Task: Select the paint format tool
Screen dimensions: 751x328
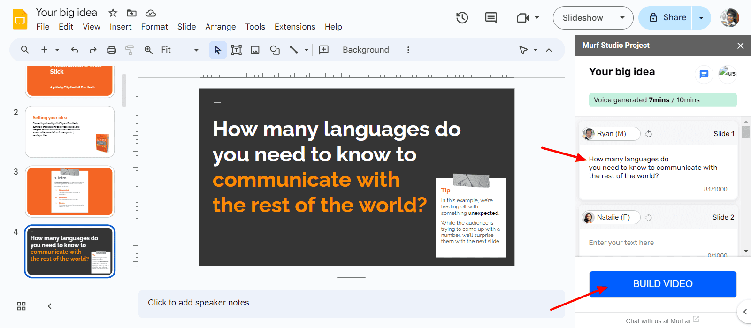Action: pyautogui.click(x=130, y=50)
